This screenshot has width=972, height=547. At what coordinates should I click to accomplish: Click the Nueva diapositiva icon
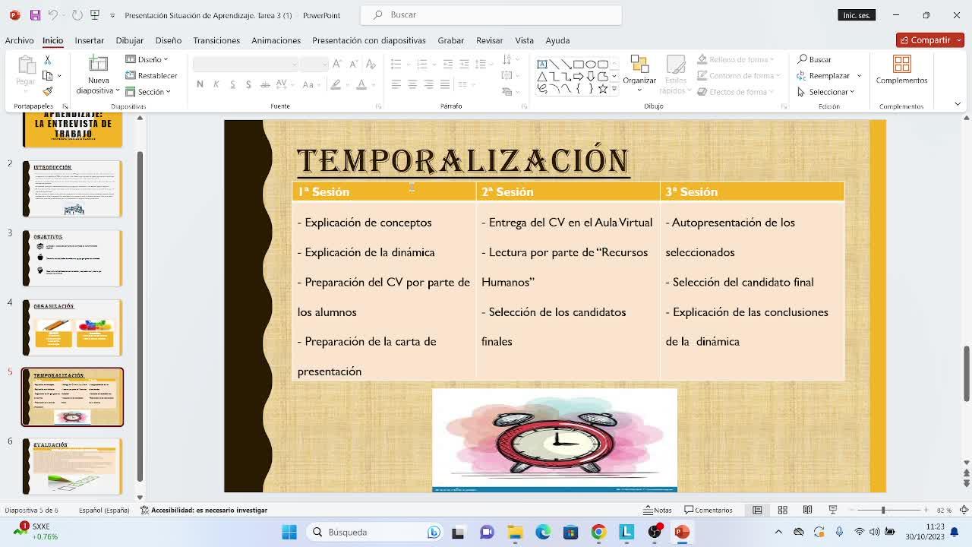pyautogui.click(x=99, y=65)
